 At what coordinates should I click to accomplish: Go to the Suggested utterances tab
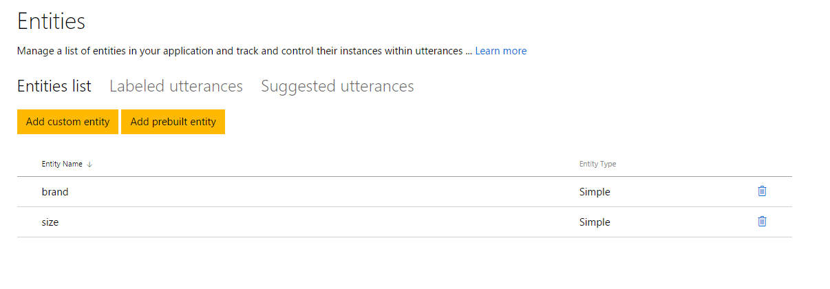(x=337, y=87)
